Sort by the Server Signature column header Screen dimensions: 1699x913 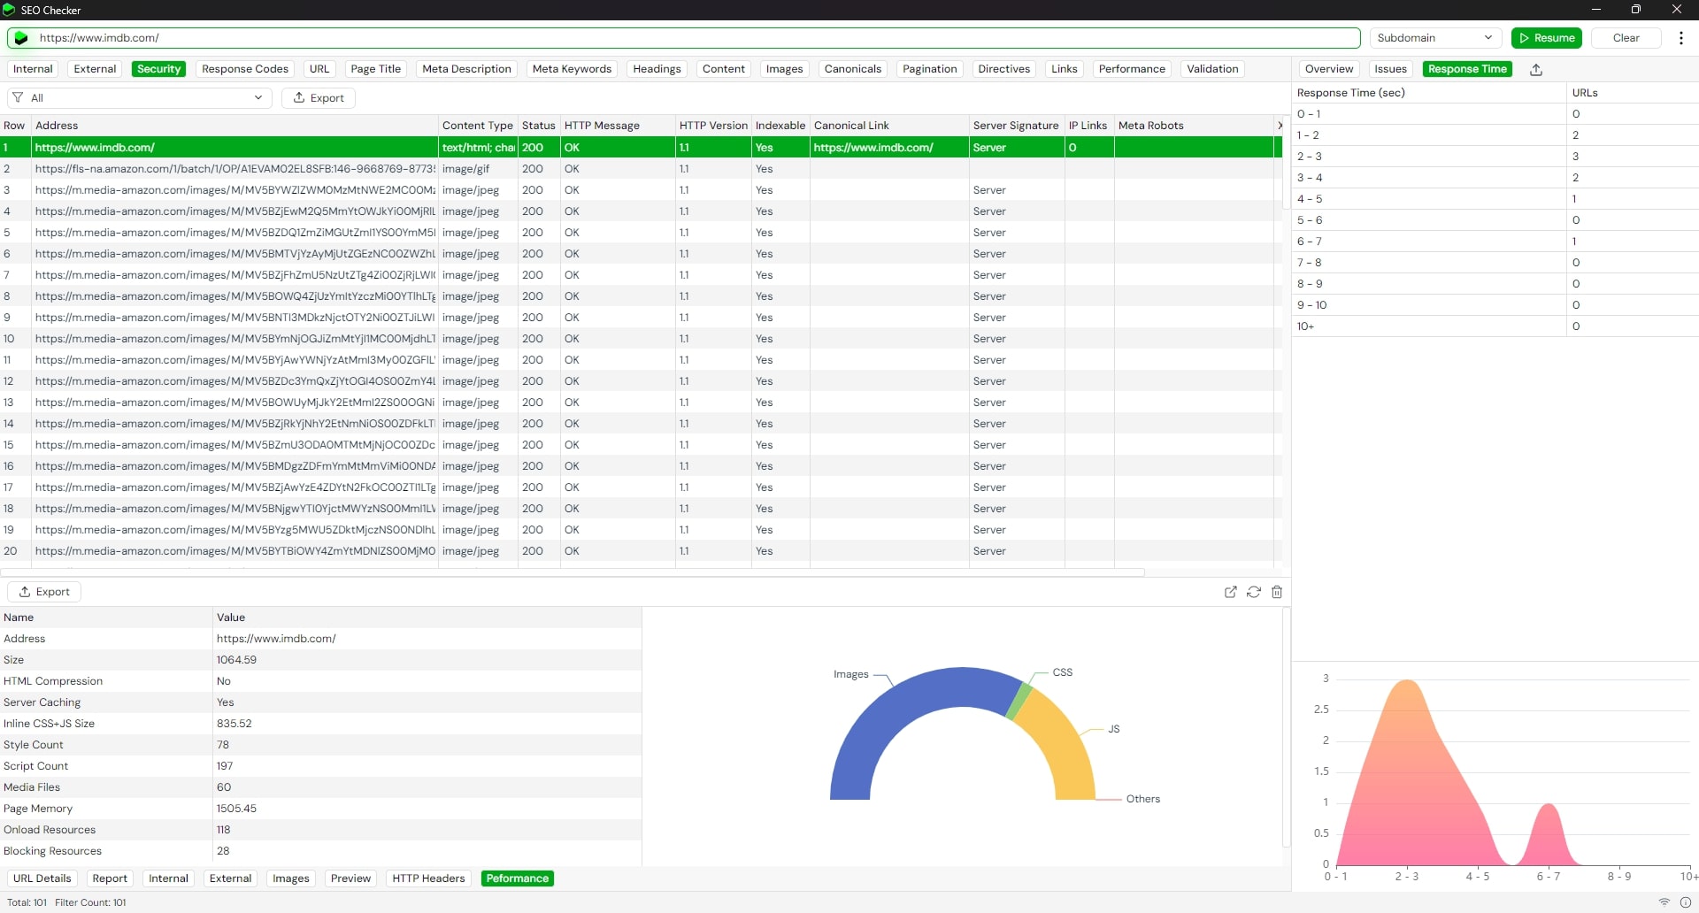[1016, 126]
